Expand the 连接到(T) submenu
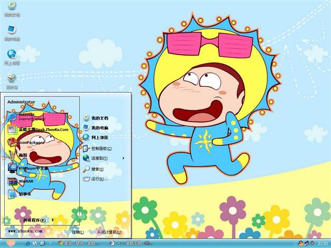This screenshot has height=248, width=331. [x=103, y=158]
